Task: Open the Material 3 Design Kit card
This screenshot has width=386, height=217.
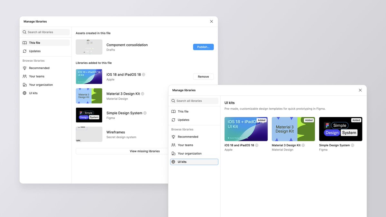Action: 293,129
